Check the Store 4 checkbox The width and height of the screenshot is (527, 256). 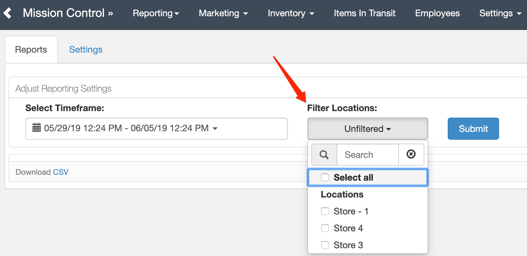click(325, 228)
